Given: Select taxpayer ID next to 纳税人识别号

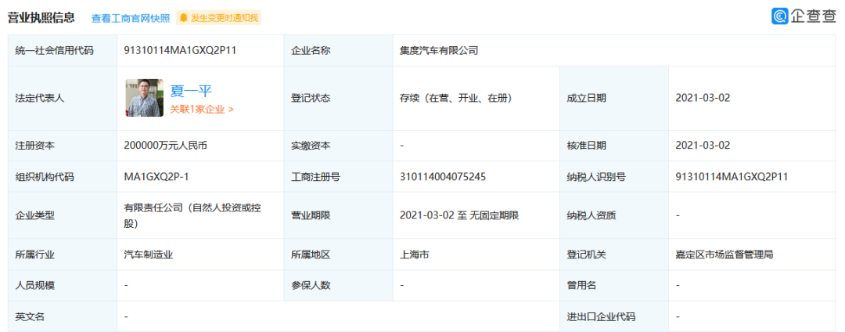Looking at the screenshot, I should tap(732, 177).
